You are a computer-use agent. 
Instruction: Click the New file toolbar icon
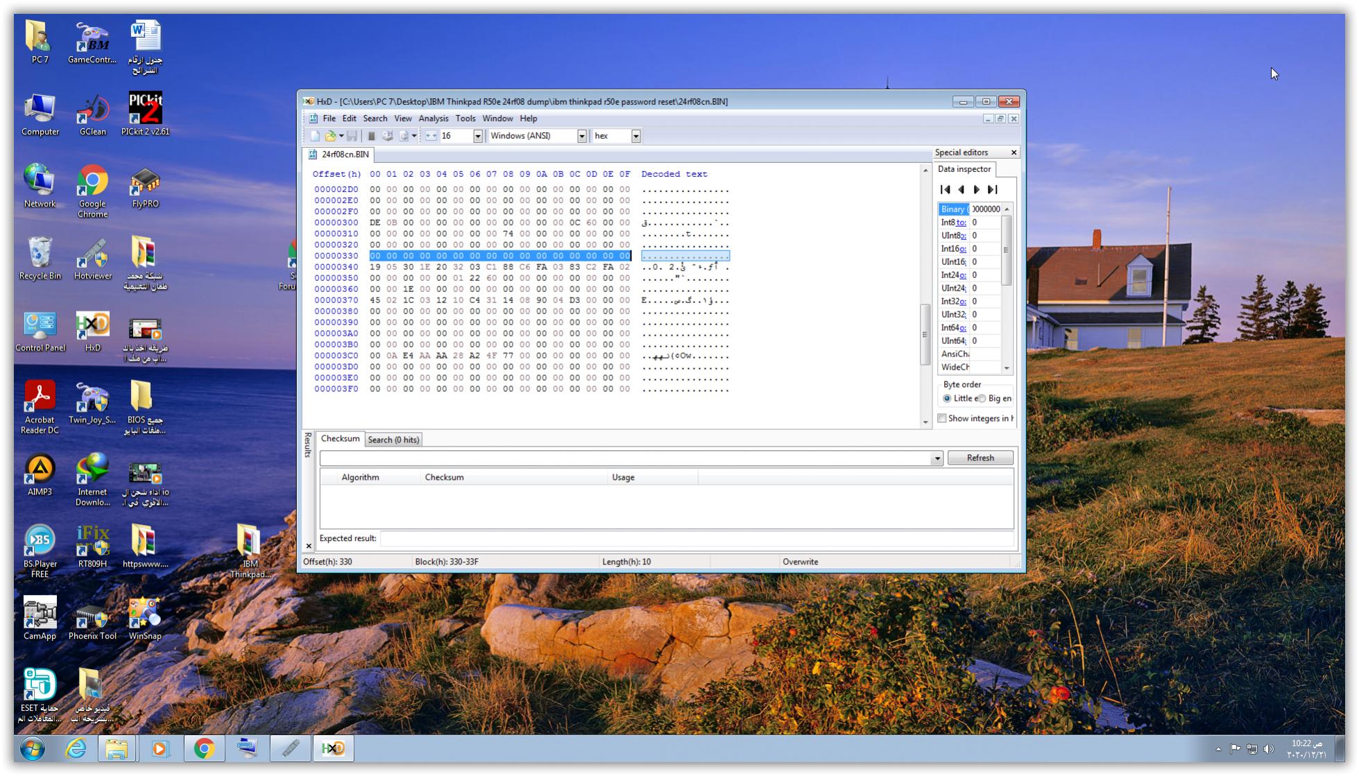pyautogui.click(x=315, y=136)
